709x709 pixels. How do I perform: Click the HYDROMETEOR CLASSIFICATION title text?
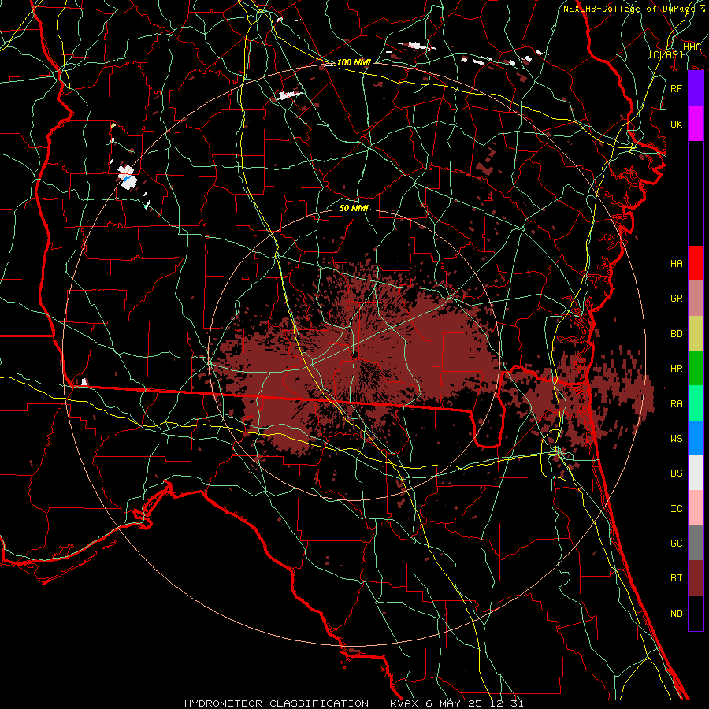[277, 703]
